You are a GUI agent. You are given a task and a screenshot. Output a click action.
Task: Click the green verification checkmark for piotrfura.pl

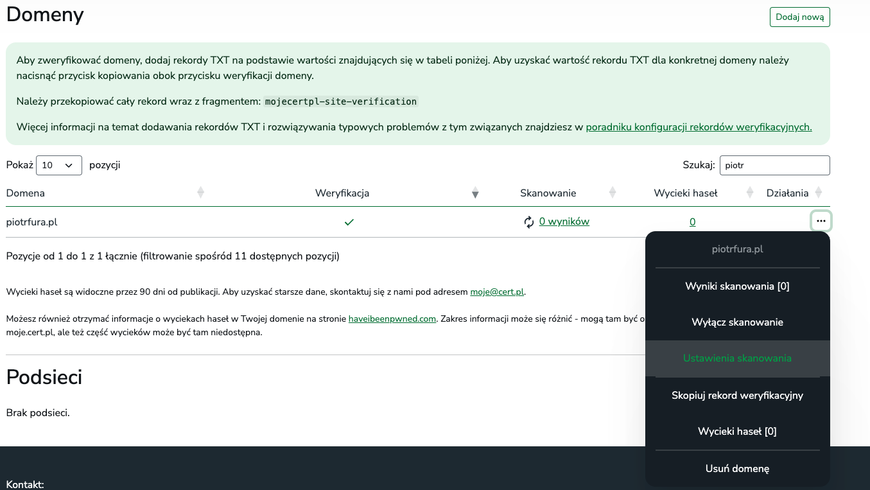point(349,222)
